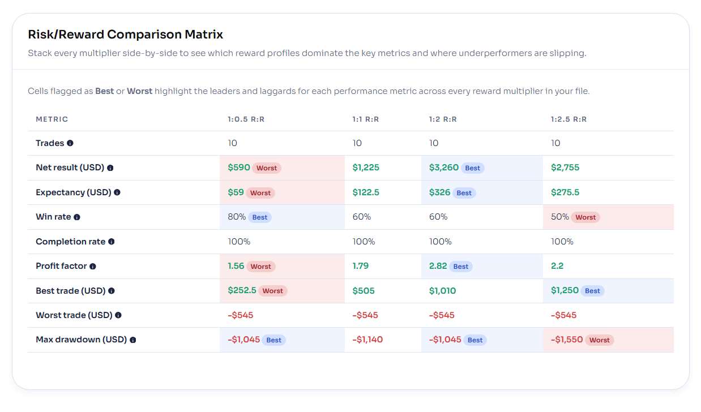
Task: Click the 1:1 R:R column header
Action: pos(366,119)
